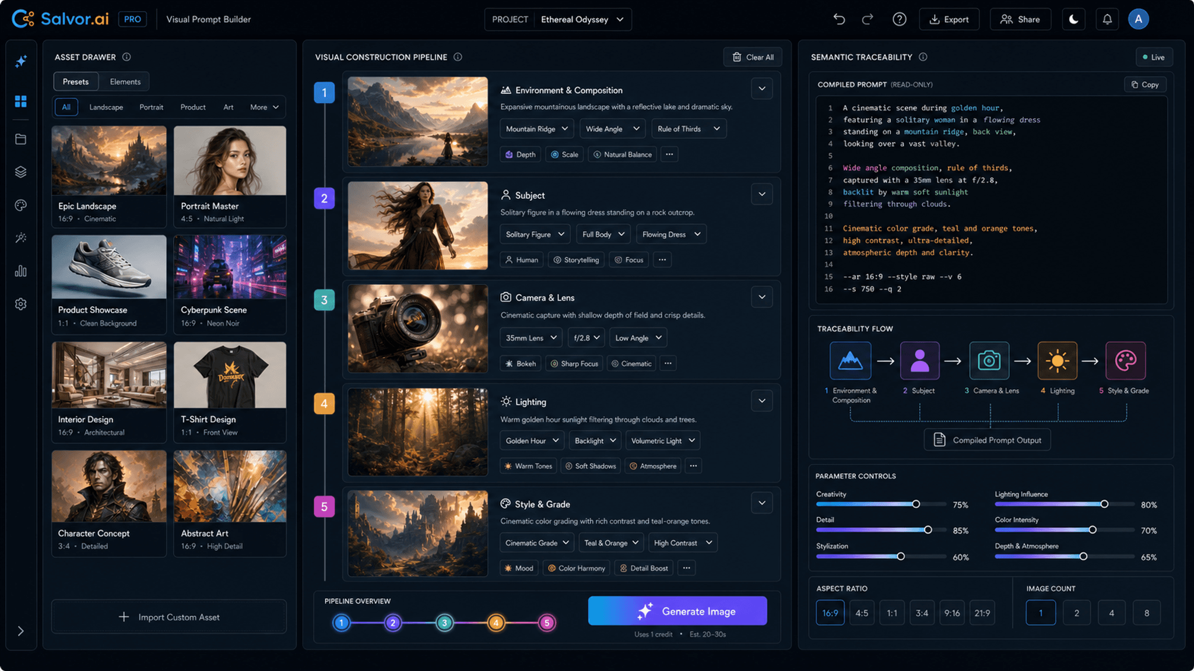
Task: Filter presets by Product
Action: click(x=193, y=107)
